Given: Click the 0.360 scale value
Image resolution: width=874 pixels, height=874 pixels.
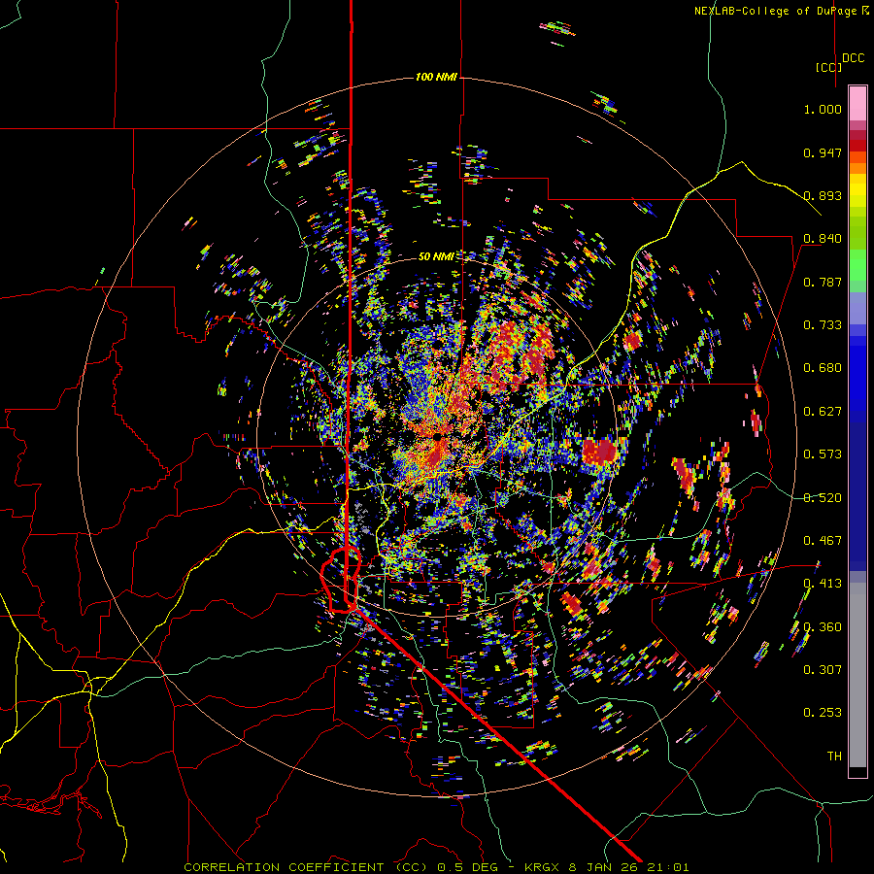Looking at the screenshot, I should tap(823, 627).
